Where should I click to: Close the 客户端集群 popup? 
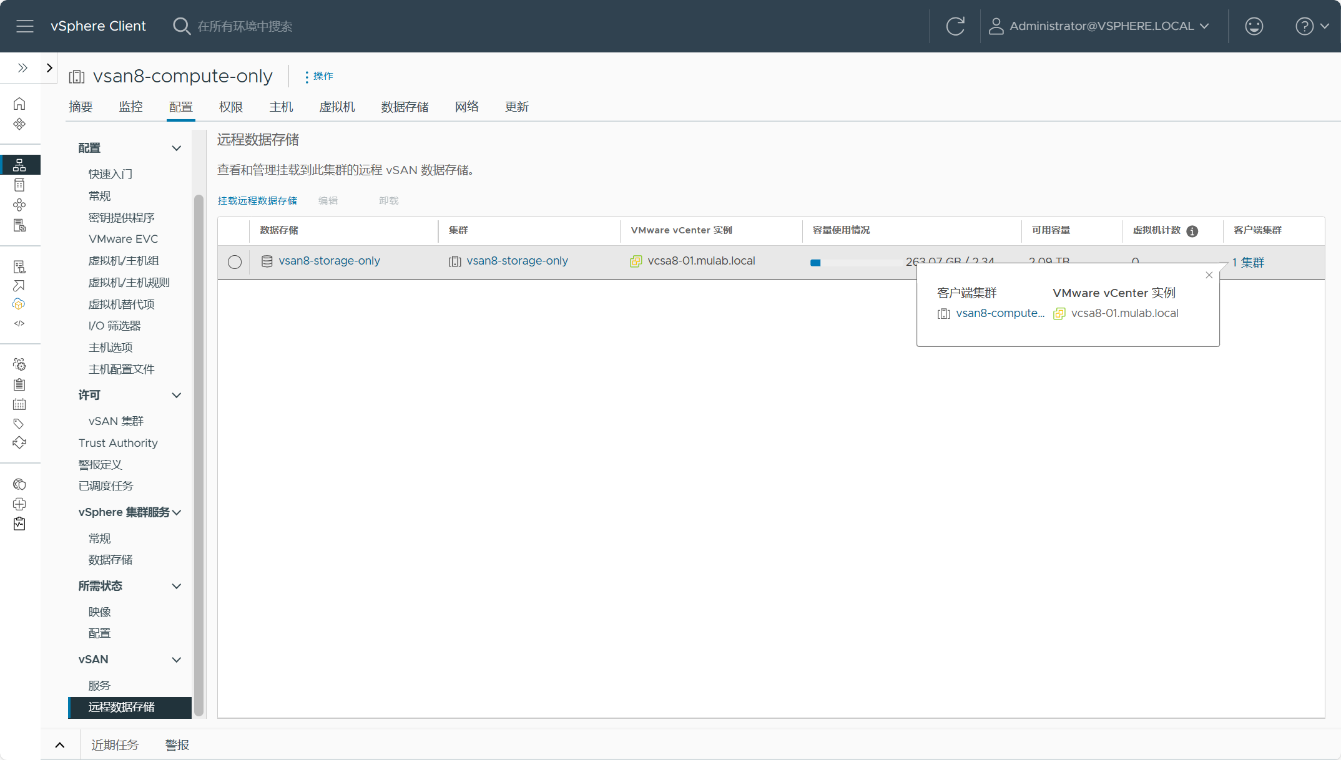(1209, 275)
